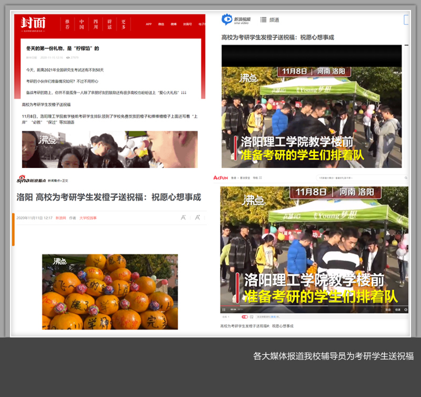421x397 pixels.
Task: Open the 推荐 tab in 封面 navigation
Action: point(67,23)
